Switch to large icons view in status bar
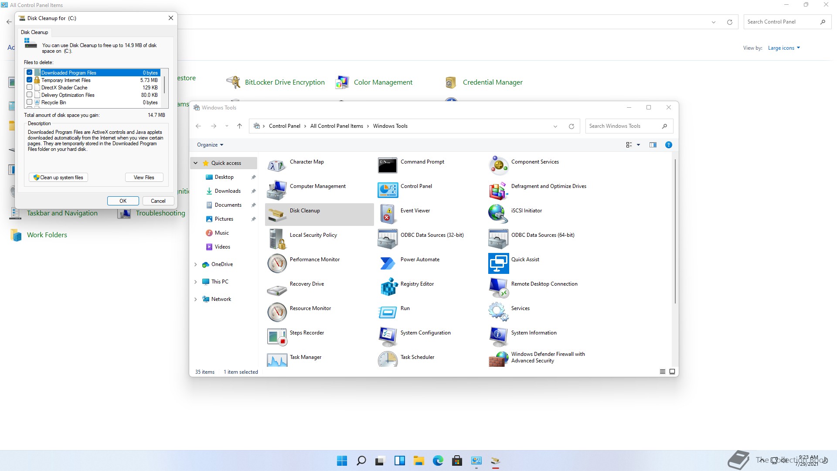Image resolution: width=837 pixels, height=471 pixels. (x=672, y=372)
